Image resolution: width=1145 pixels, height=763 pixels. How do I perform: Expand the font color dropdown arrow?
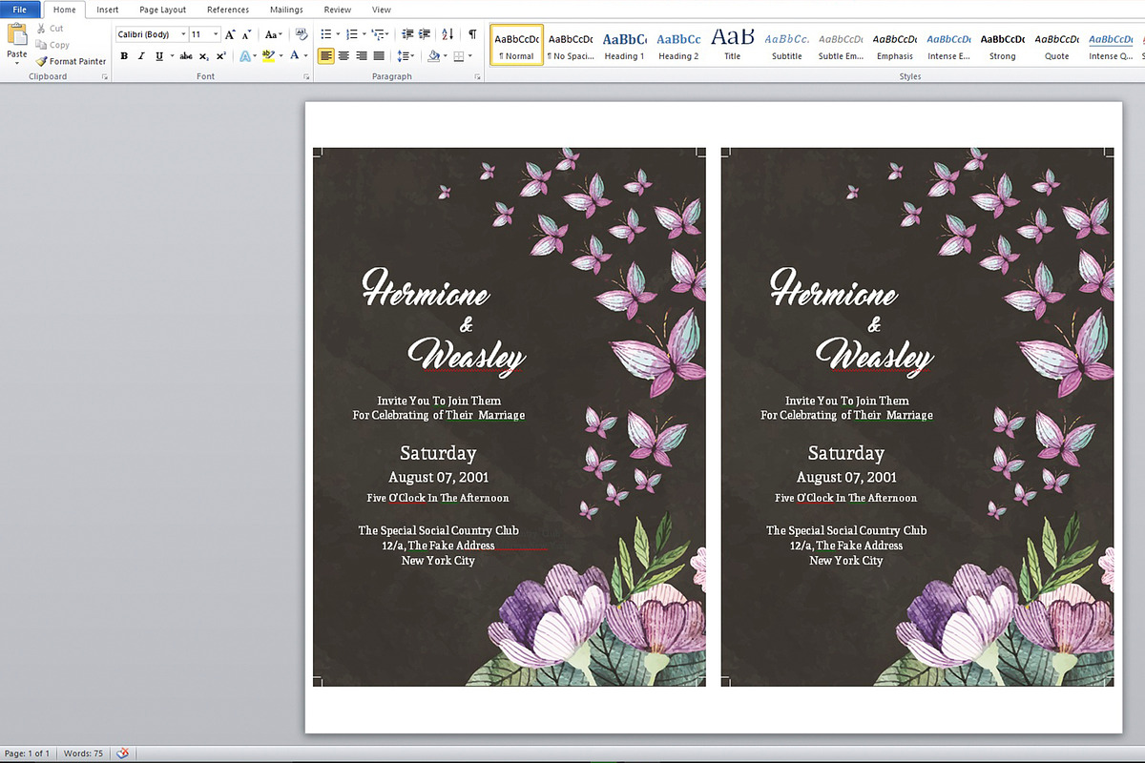click(306, 56)
